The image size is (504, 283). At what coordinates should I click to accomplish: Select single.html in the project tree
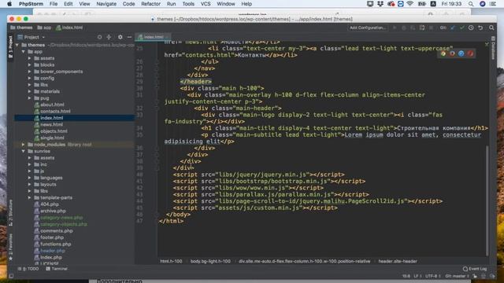point(52,138)
